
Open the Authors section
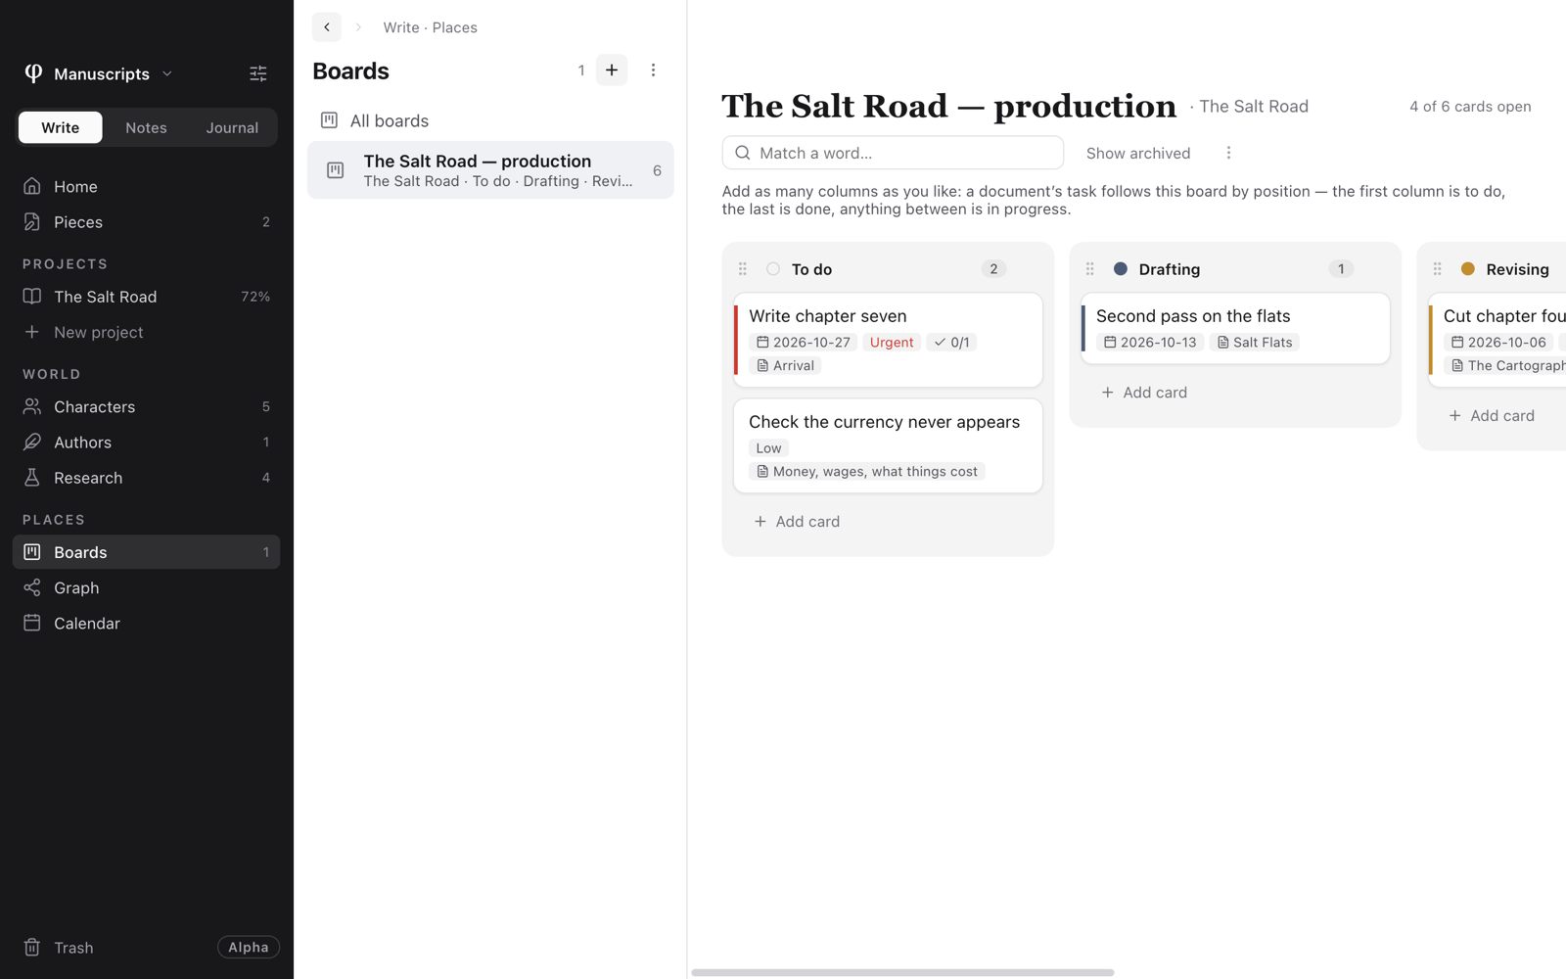coord(147,443)
